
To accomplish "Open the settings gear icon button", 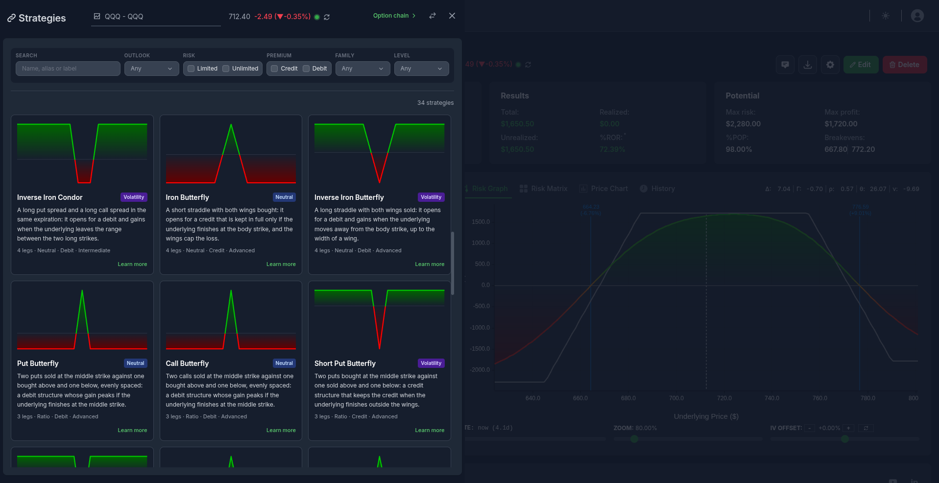I will pyautogui.click(x=830, y=65).
